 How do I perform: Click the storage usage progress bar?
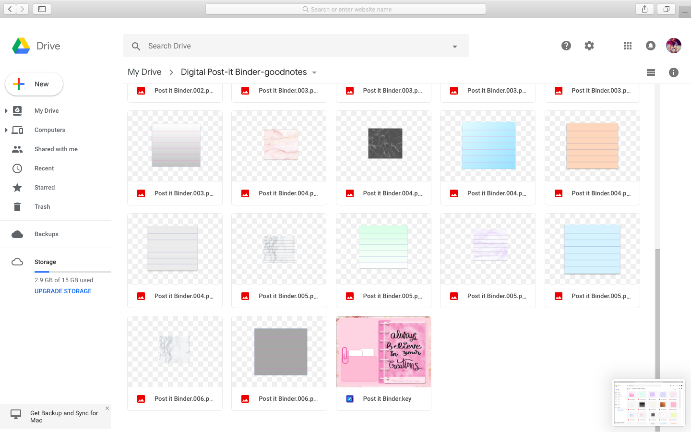[x=72, y=271]
